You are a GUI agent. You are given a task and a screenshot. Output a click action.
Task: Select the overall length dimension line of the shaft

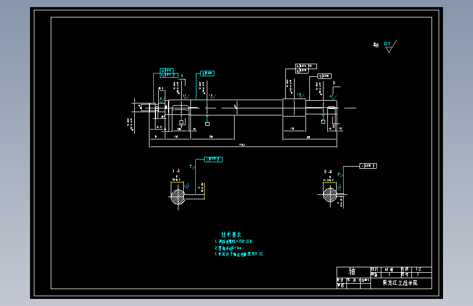tap(243, 146)
